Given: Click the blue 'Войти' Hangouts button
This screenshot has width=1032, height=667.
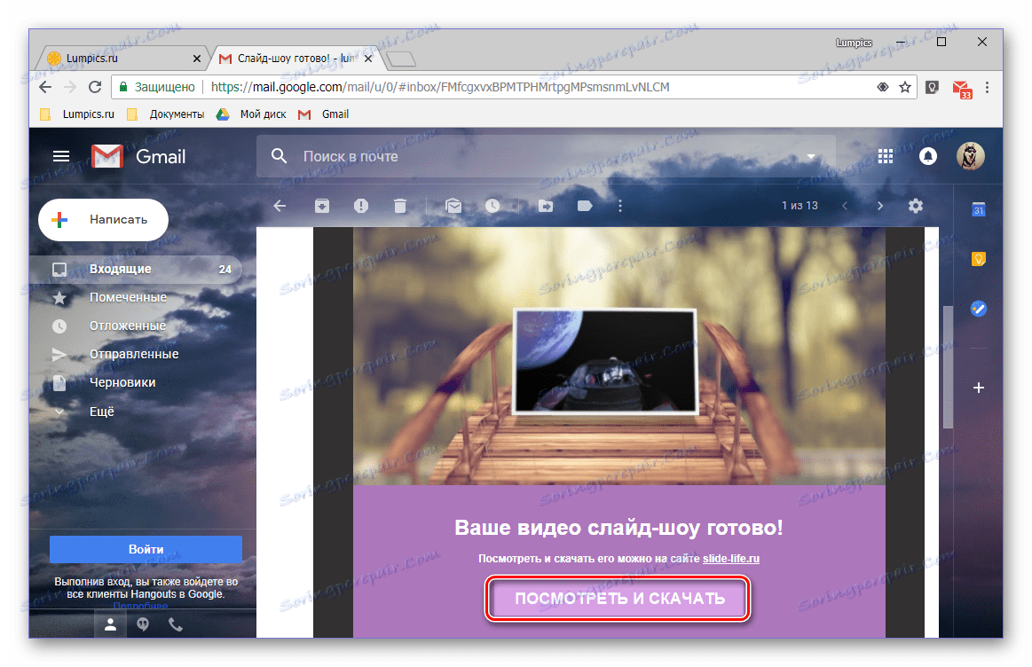Looking at the screenshot, I should point(146,549).
